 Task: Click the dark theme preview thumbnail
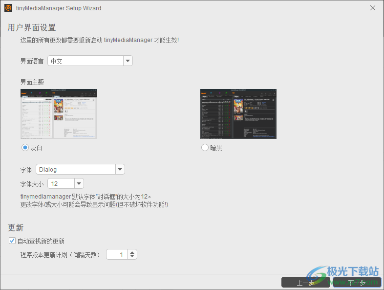click(x=238, y=114)
